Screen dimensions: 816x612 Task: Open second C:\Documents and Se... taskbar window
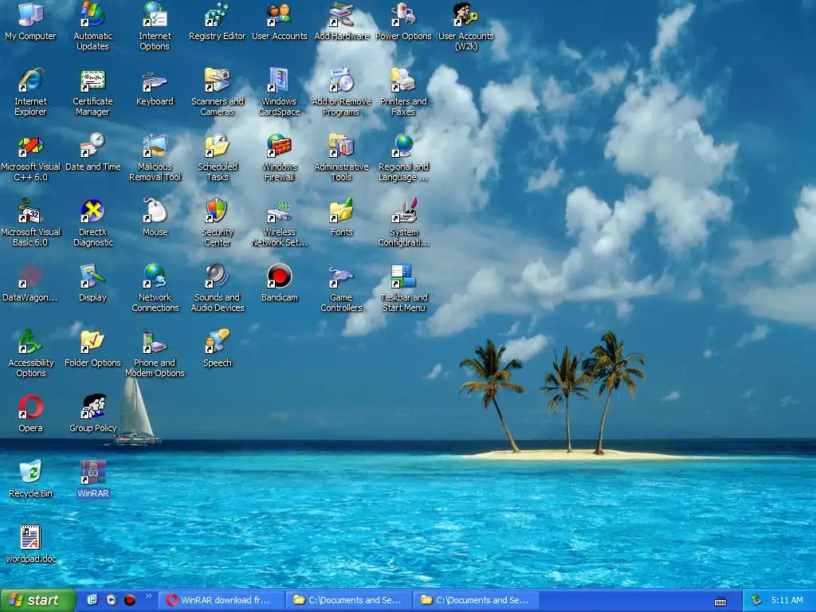[477, 601]
